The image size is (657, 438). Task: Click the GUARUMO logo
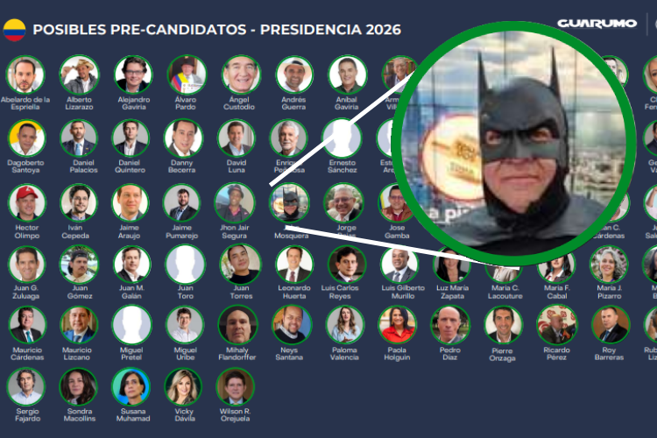coord(597,24)
